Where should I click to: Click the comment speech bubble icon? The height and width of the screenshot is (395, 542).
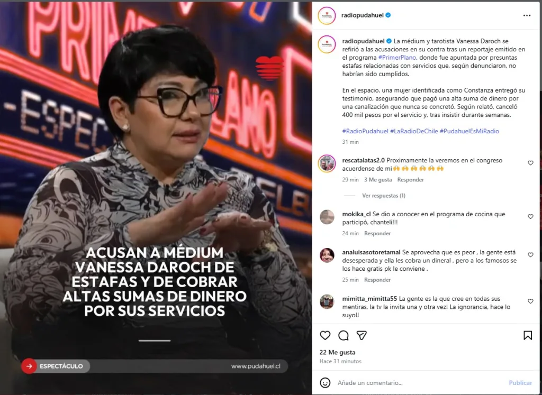click(343, 335)
